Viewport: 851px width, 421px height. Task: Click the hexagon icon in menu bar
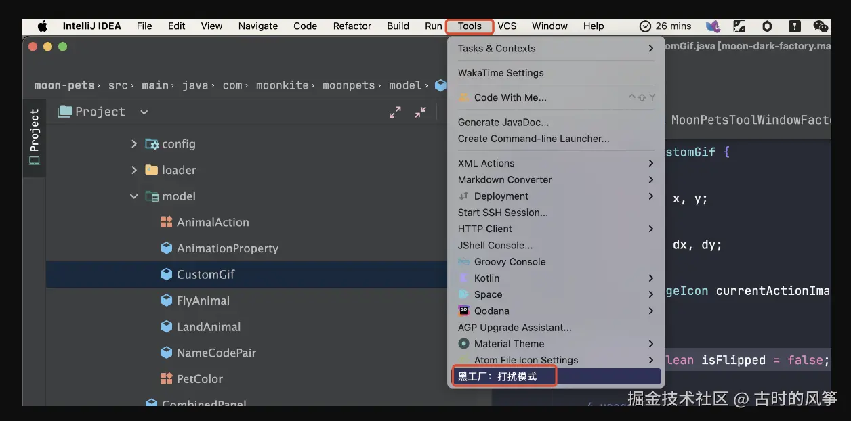(x=767, y=26)
